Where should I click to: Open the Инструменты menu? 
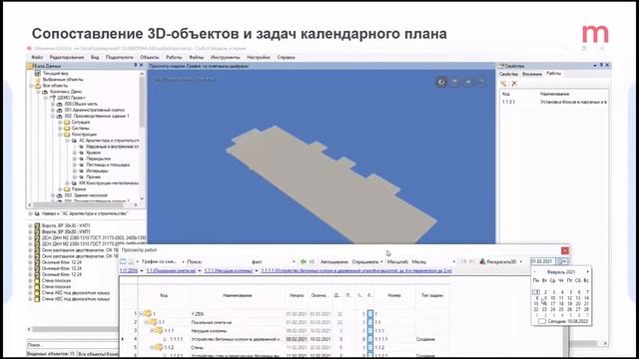click(225, 58)
